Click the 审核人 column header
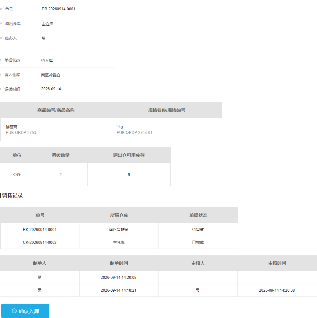 coord(198,263)
